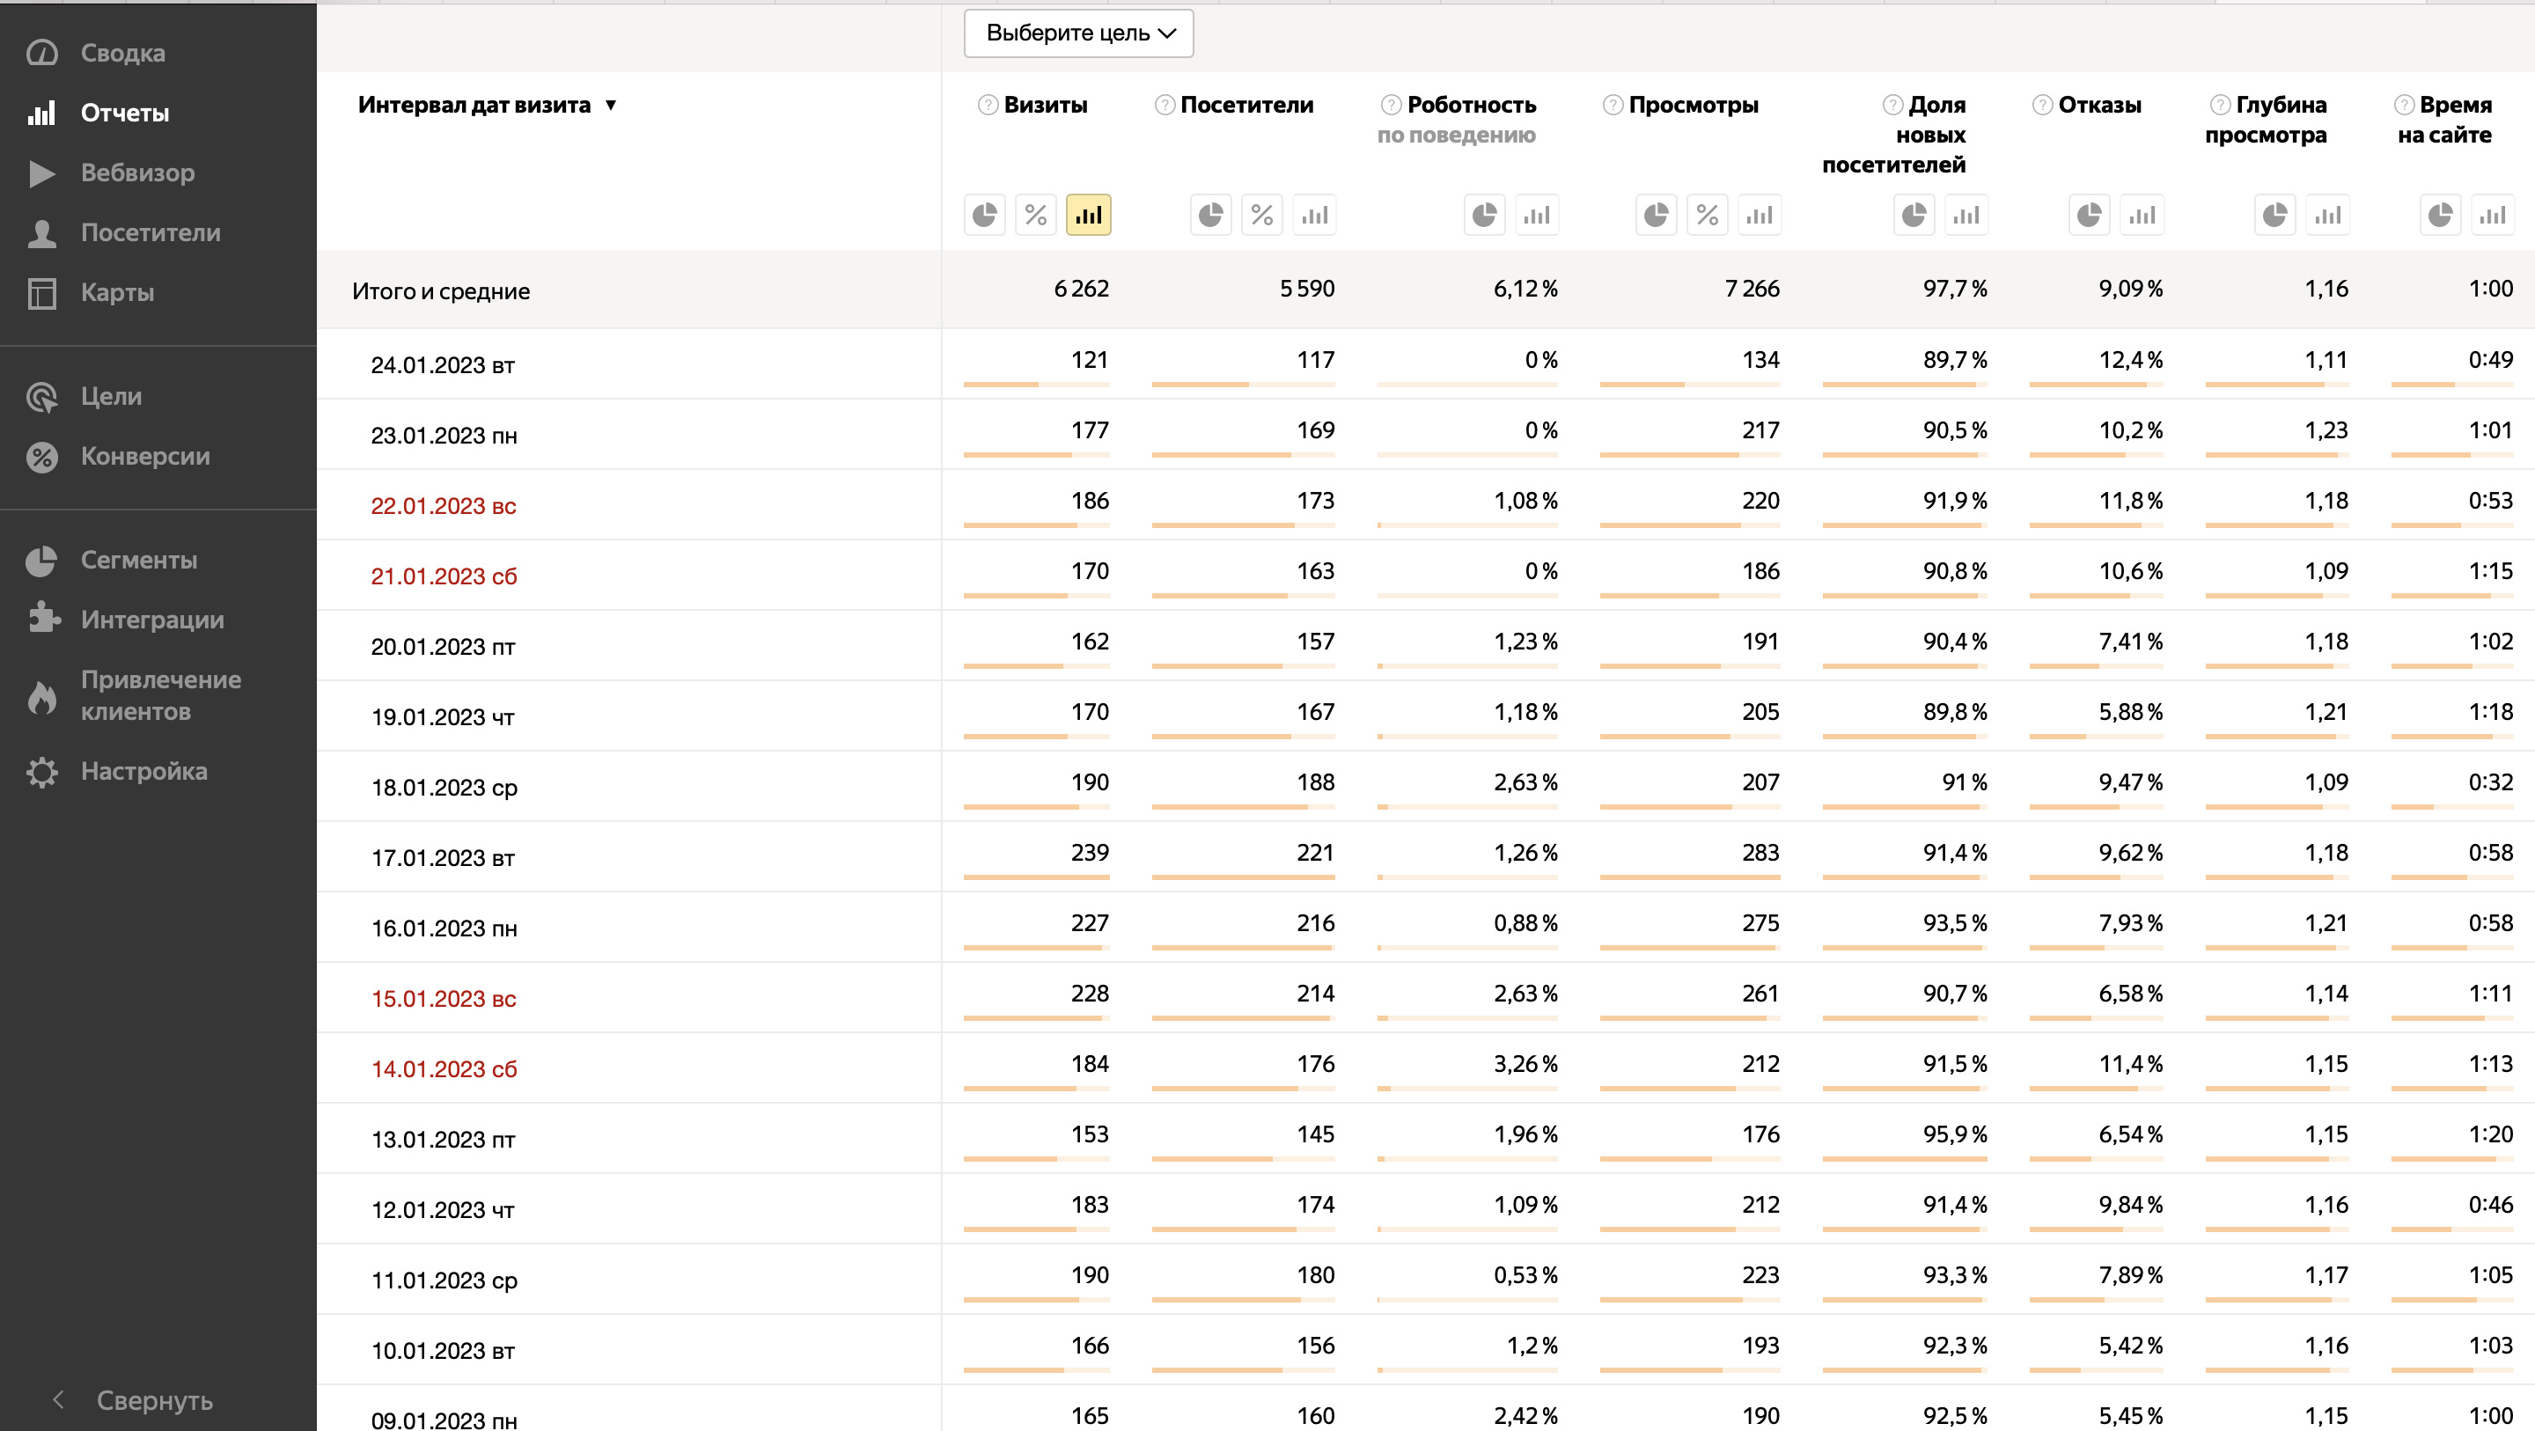Sort table by Просмотры column header
Screen dimensions: 2535x1431
(x=1694, y=105)
